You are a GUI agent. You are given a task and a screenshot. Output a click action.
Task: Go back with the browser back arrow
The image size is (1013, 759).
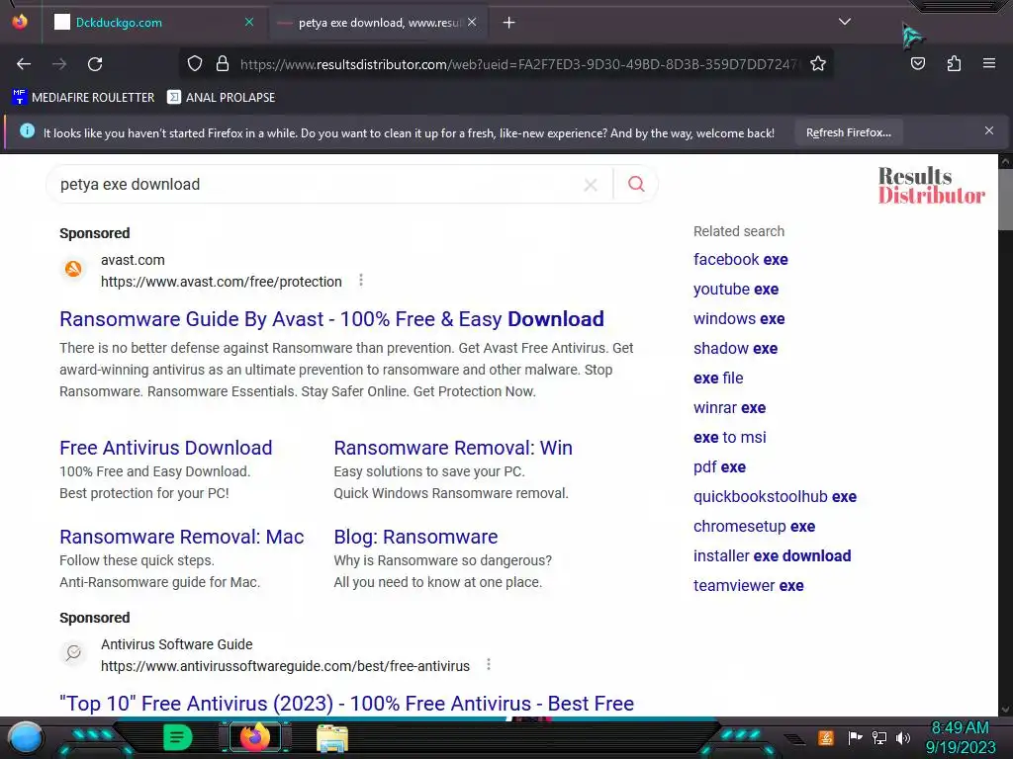pyautogui.click(x=24, y=64)
